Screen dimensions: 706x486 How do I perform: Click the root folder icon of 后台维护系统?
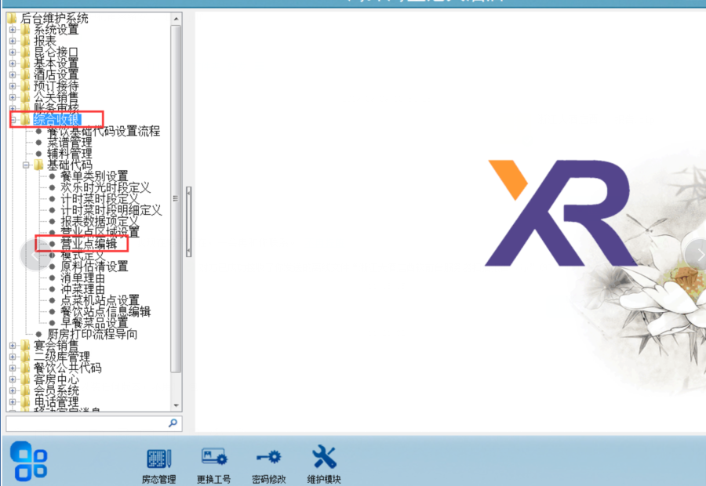pos(12,19)
